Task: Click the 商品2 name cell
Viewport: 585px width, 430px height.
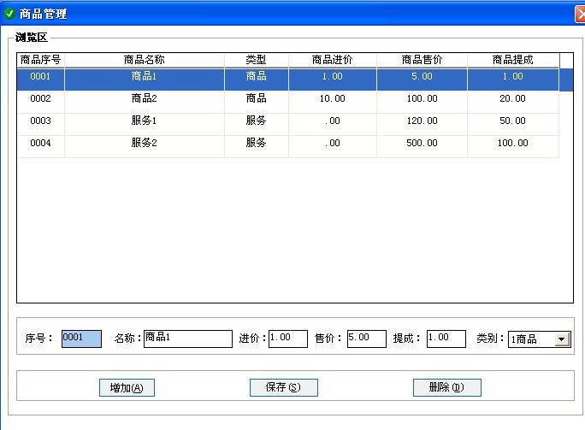Action: [145, 102]
